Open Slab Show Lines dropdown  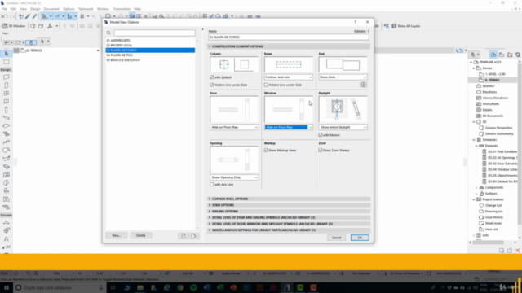(x=343, y=77)
